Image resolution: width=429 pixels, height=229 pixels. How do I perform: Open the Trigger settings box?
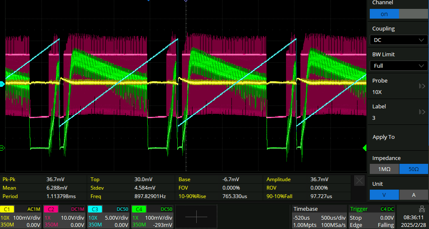click(x=372, y=217)
